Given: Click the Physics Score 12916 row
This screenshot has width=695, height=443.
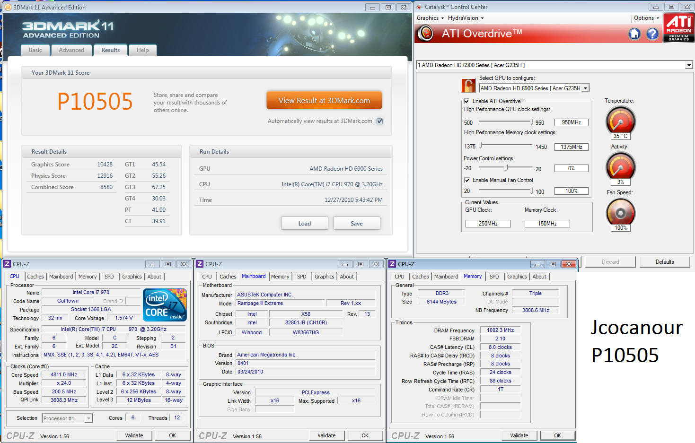Looking at the screenshot, I should pos(72,176).
